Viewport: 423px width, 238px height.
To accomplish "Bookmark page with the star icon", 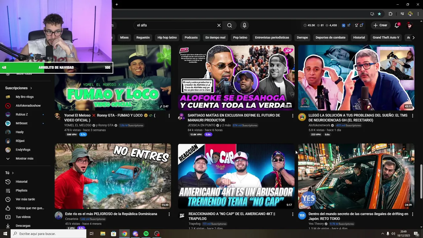I will [379, 14].
